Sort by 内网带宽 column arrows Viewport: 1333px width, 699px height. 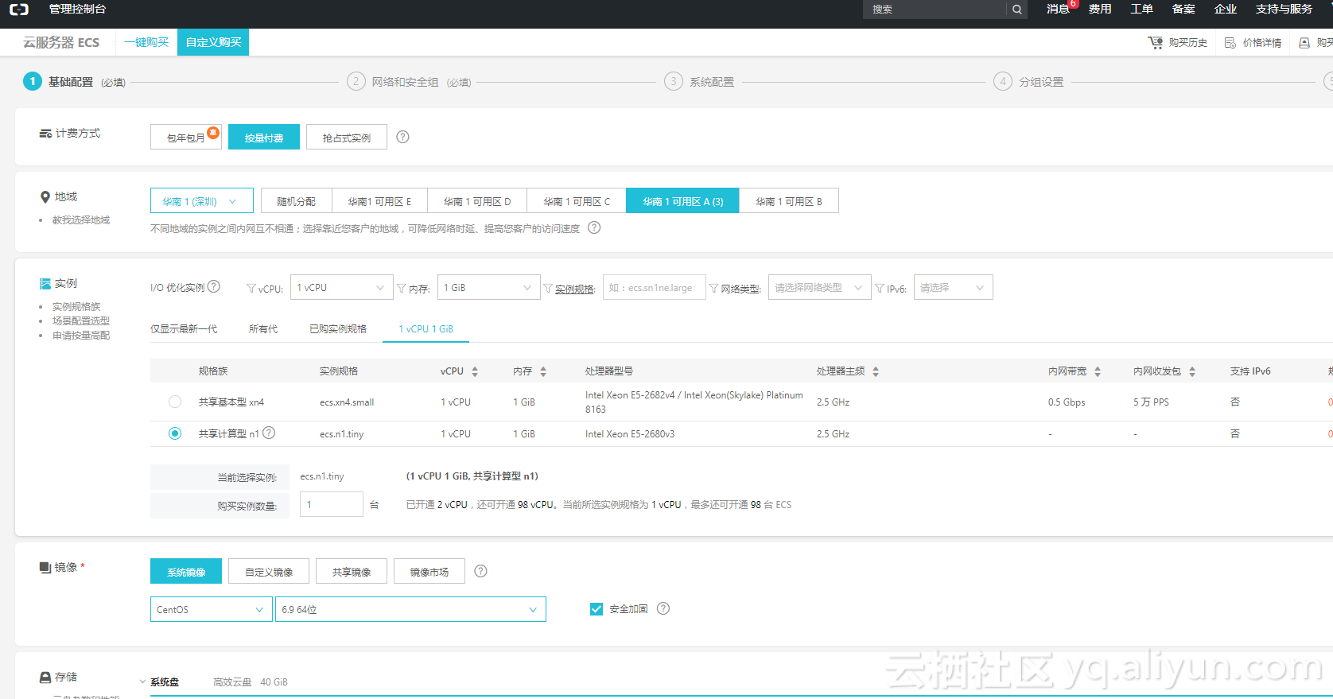point(1098,371)
